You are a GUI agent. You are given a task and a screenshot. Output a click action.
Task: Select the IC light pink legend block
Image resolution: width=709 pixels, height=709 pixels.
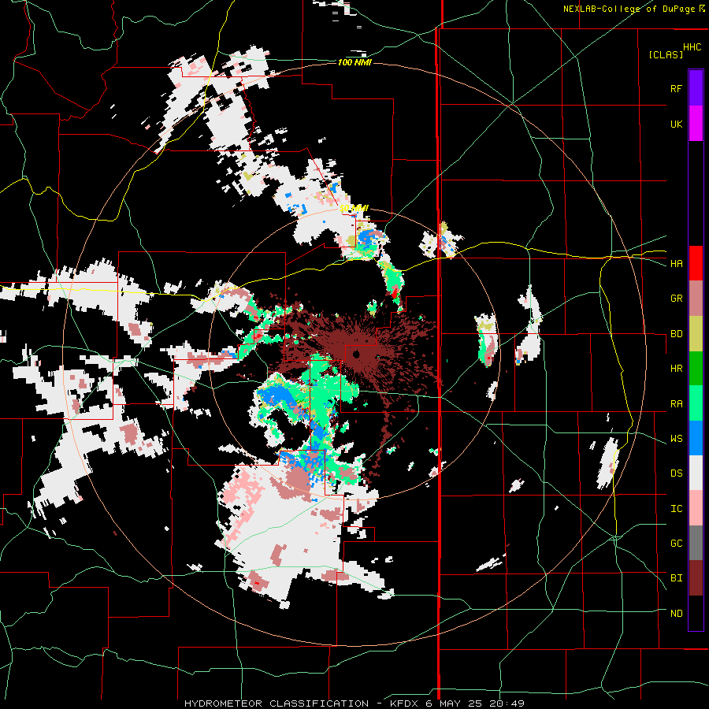pyautogui.click(x=696, y=508)
